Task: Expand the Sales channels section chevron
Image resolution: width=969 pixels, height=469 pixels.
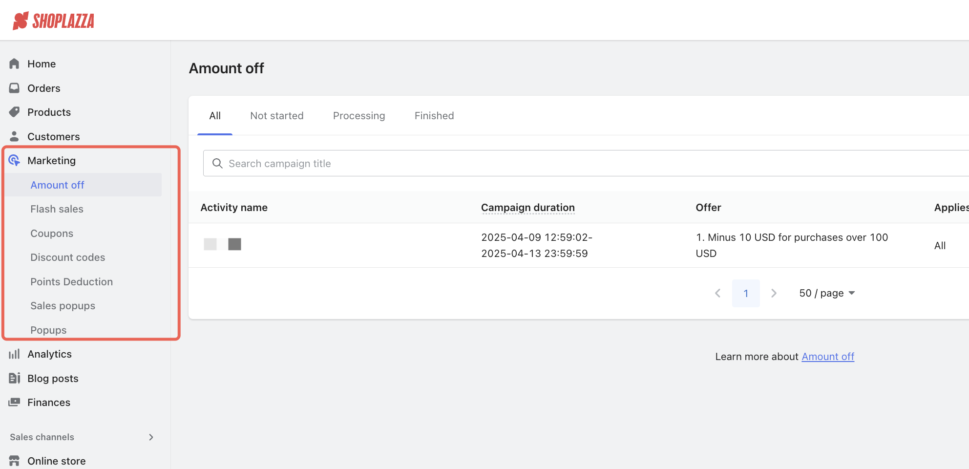Action: click(151, 437)
